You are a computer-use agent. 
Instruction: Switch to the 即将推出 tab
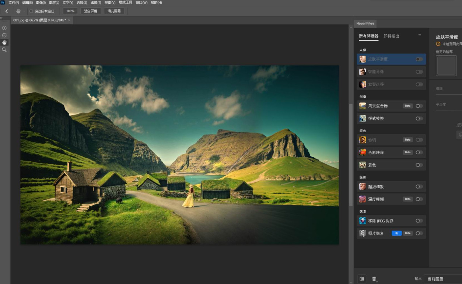[391, 36]
